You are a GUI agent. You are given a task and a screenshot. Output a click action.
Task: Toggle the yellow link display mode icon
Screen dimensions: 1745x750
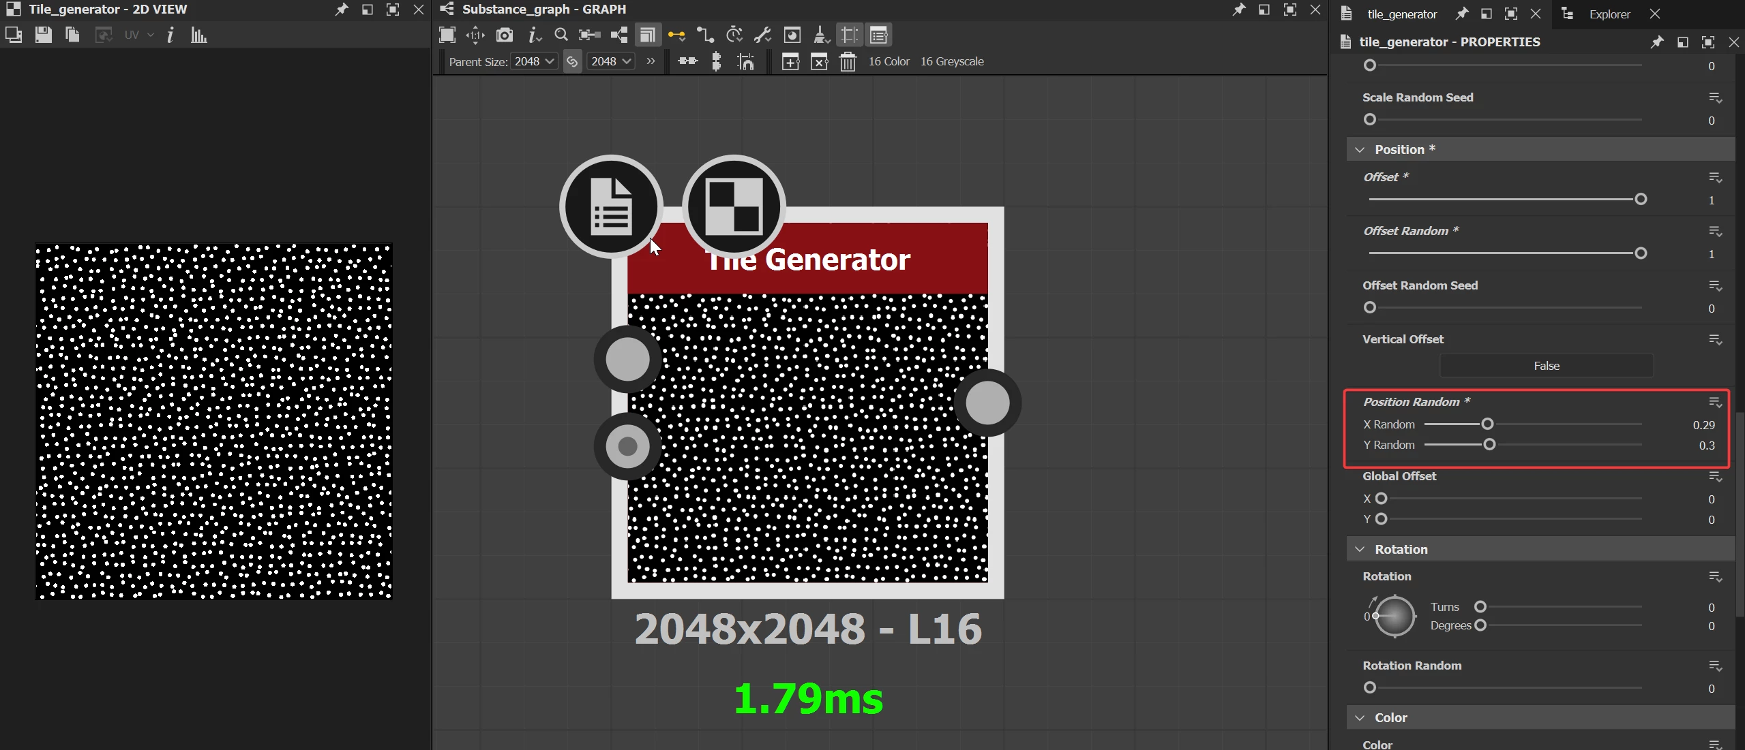676,35
